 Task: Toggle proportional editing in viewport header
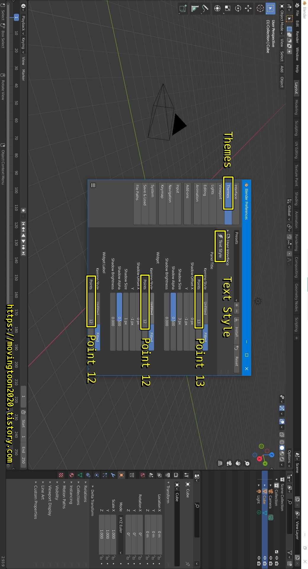click(289, 254)
